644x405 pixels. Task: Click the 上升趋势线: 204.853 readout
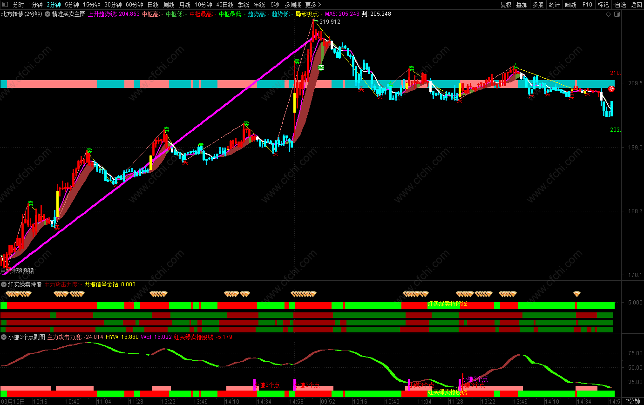pos(114,14)
